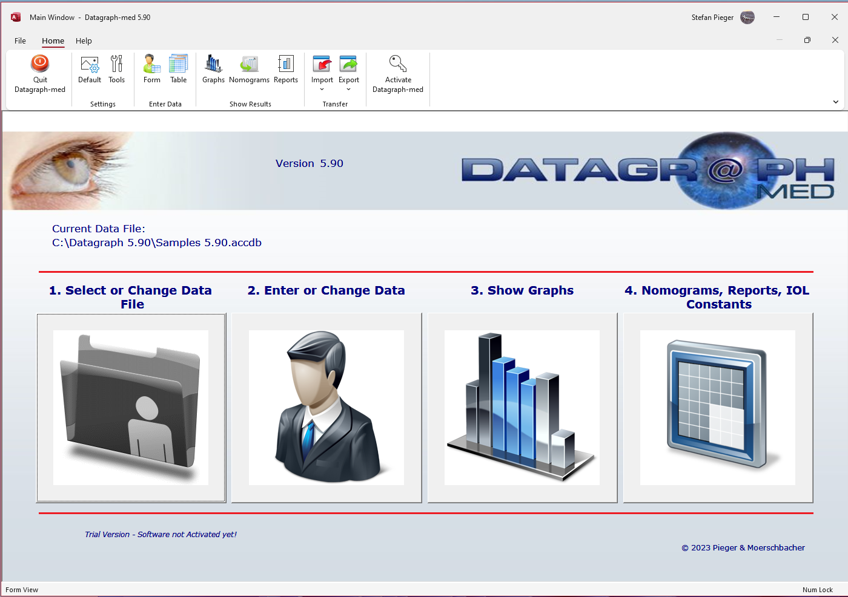Open Nomograms in the ribbon
848x597 pixels.
[249, 65]
